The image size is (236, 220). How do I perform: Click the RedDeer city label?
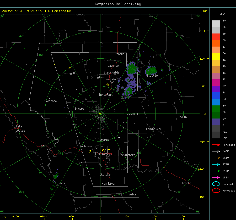tap(111, 79)
